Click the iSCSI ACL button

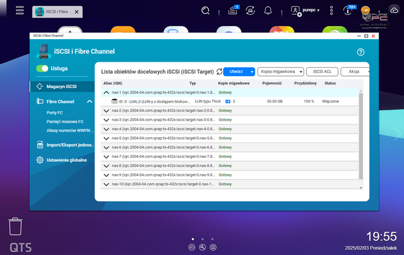[322, 72]
